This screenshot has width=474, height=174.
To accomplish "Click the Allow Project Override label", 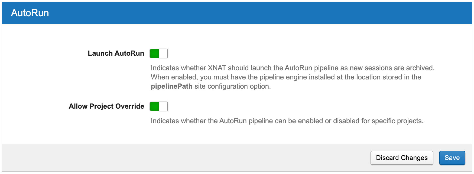I will point(106,106).
